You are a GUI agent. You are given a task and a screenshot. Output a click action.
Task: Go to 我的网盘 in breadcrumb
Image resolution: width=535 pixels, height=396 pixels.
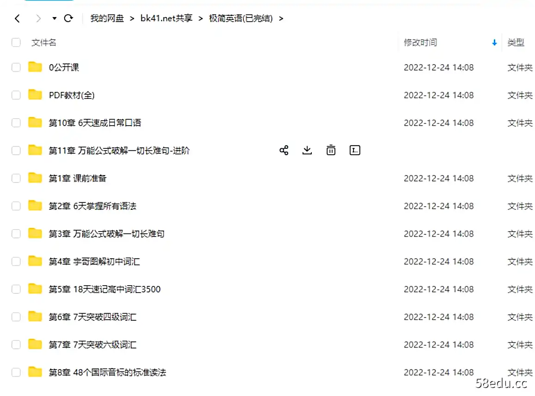(107, 18)
